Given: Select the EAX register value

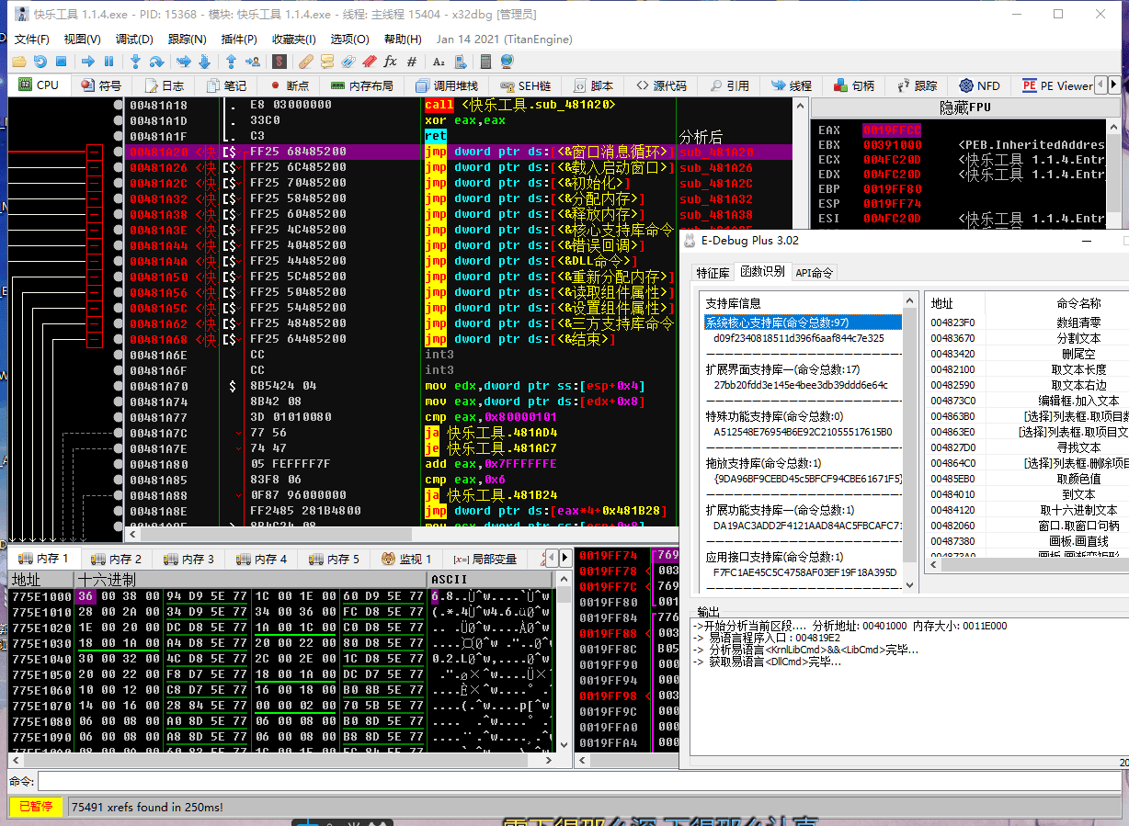Looking at the screenshot, I should click(891, 130).
